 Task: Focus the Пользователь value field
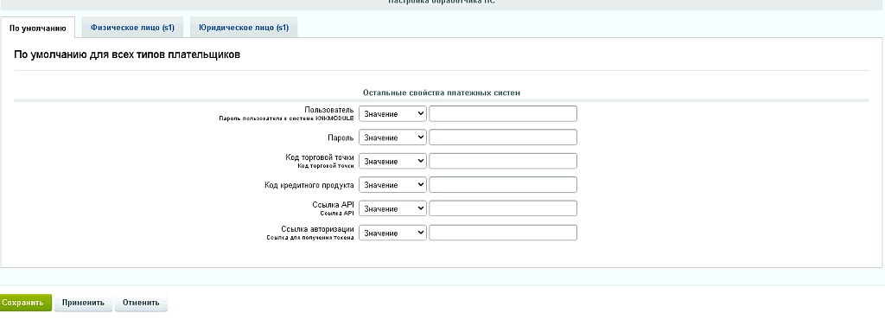click(503, 113)
